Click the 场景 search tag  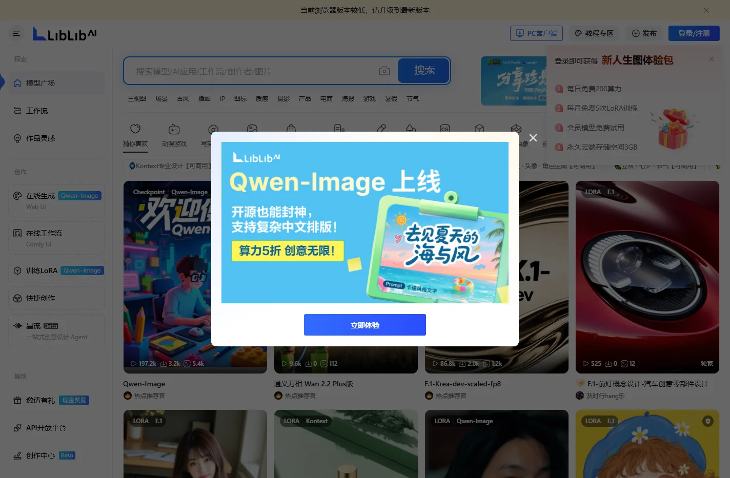coord(161,99)
